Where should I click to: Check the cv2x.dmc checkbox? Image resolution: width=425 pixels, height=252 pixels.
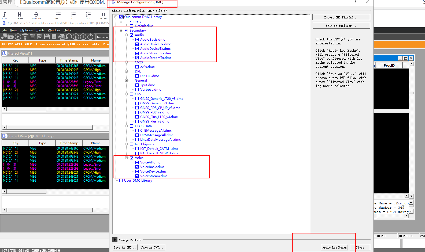click(x=137, y=67)
